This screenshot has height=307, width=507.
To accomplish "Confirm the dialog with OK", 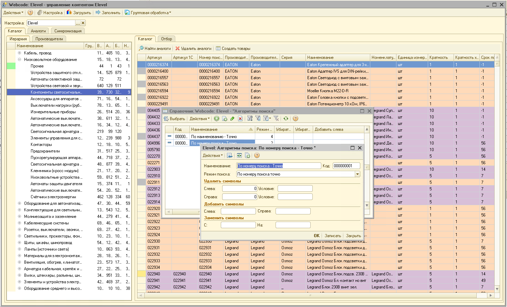I will (x=317, y=236).
